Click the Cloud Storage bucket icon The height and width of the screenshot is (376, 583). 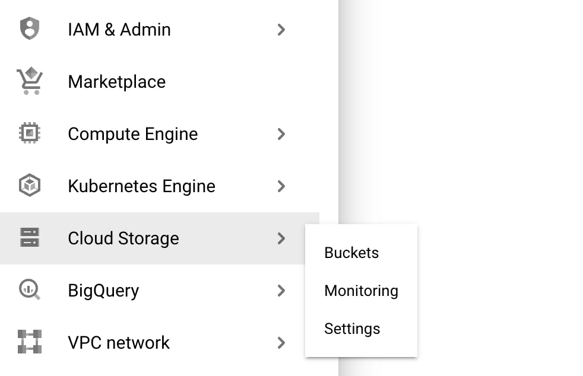29,238
